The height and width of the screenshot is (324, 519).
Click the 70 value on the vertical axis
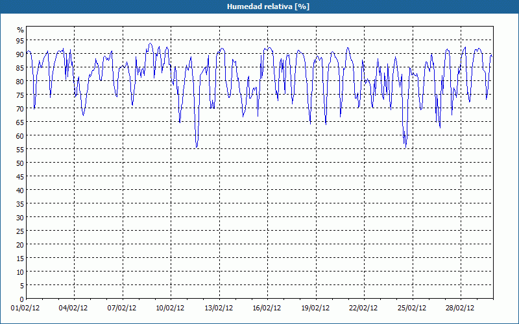pyautogui.click(x=21, y=109)
